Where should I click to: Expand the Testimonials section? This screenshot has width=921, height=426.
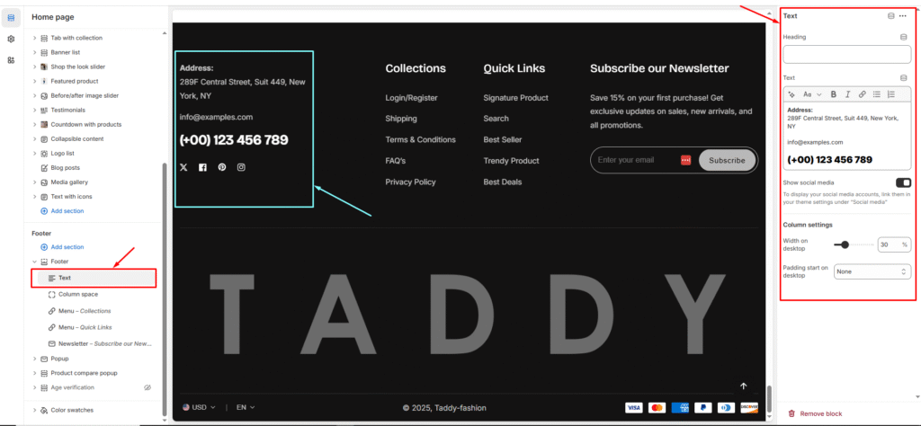(x=35, y=111)
